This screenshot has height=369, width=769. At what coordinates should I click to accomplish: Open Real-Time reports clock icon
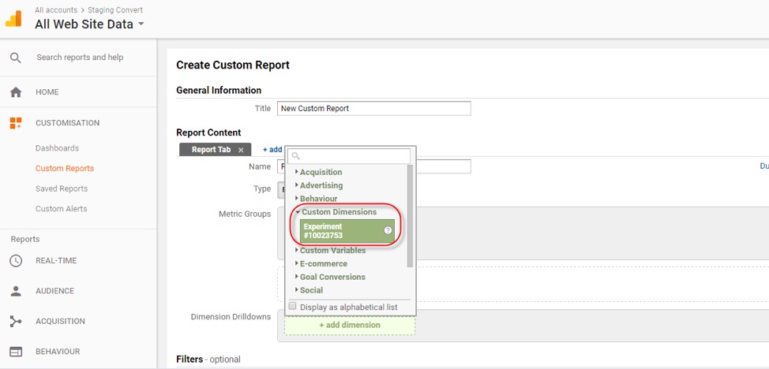(x=16, y=261)
